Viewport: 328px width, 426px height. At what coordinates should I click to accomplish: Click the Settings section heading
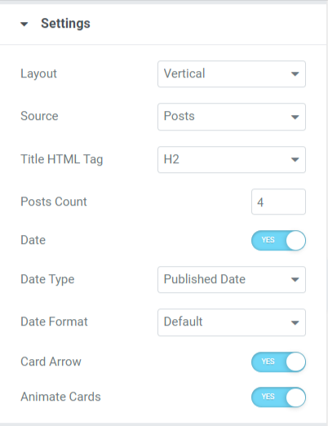[x=65, y=24]
